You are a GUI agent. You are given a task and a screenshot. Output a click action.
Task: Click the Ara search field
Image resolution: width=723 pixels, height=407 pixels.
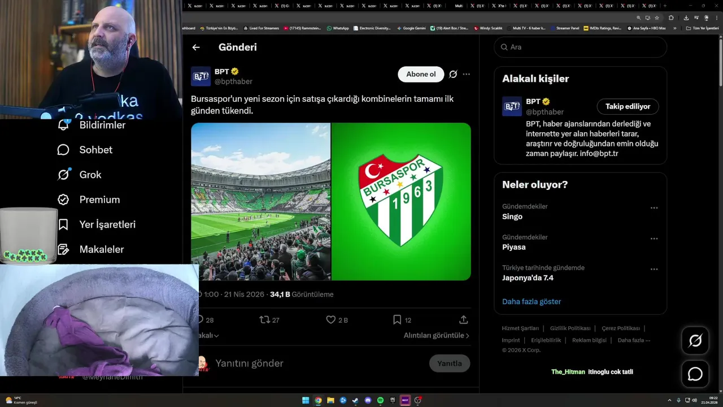(x=581, y=47)
